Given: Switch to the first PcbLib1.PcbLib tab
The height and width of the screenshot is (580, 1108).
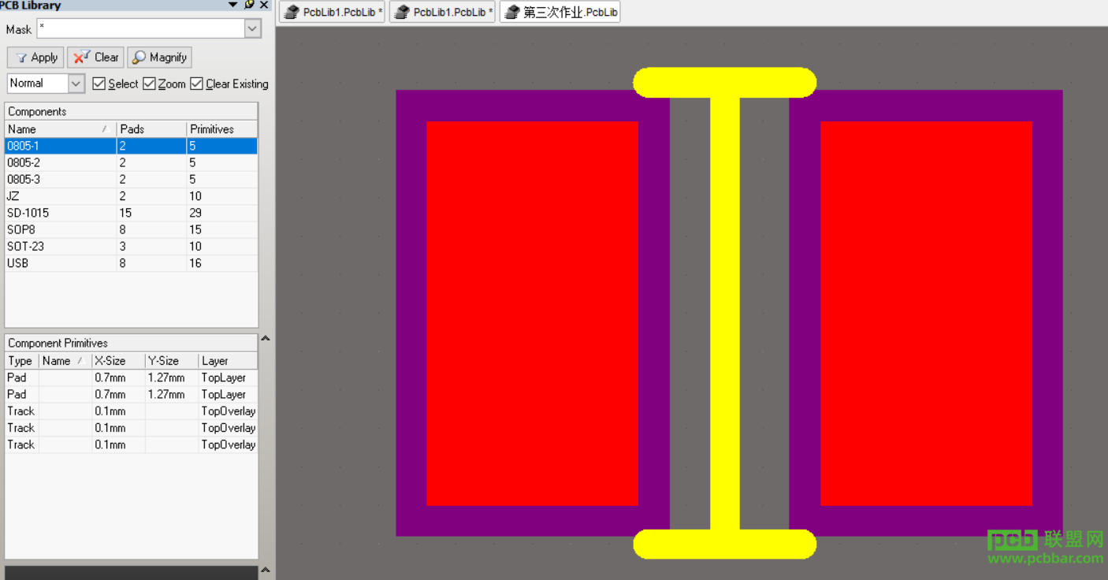Looking at the screenshot, I should tap(333, 12).
